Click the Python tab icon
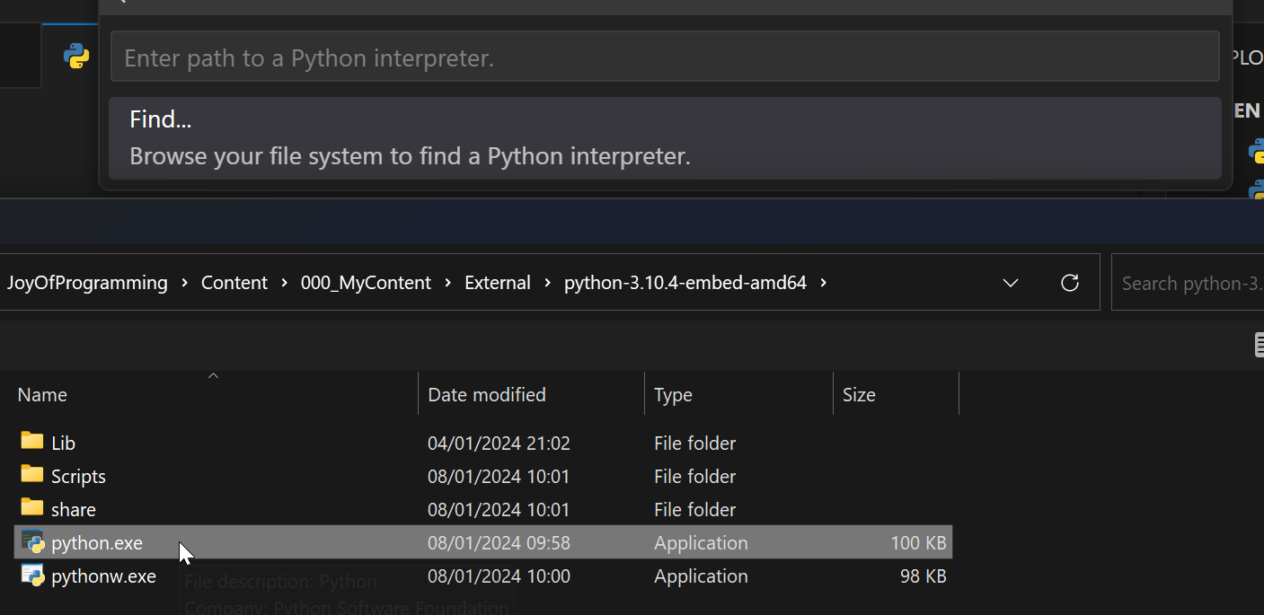Viewport: 1264px width, 615px height. pyautogui.click(x=76, y=57)
